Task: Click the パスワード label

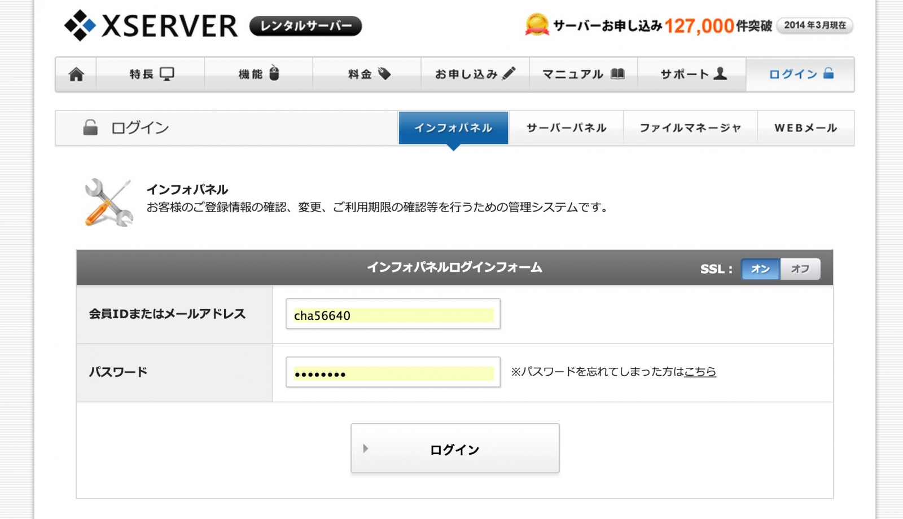Action: [118, 372]
